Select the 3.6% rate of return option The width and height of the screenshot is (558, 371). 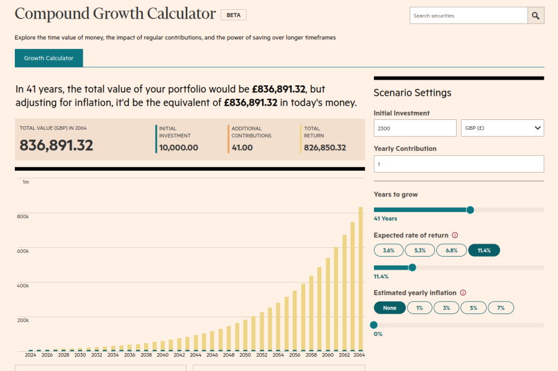coord(389,250)
